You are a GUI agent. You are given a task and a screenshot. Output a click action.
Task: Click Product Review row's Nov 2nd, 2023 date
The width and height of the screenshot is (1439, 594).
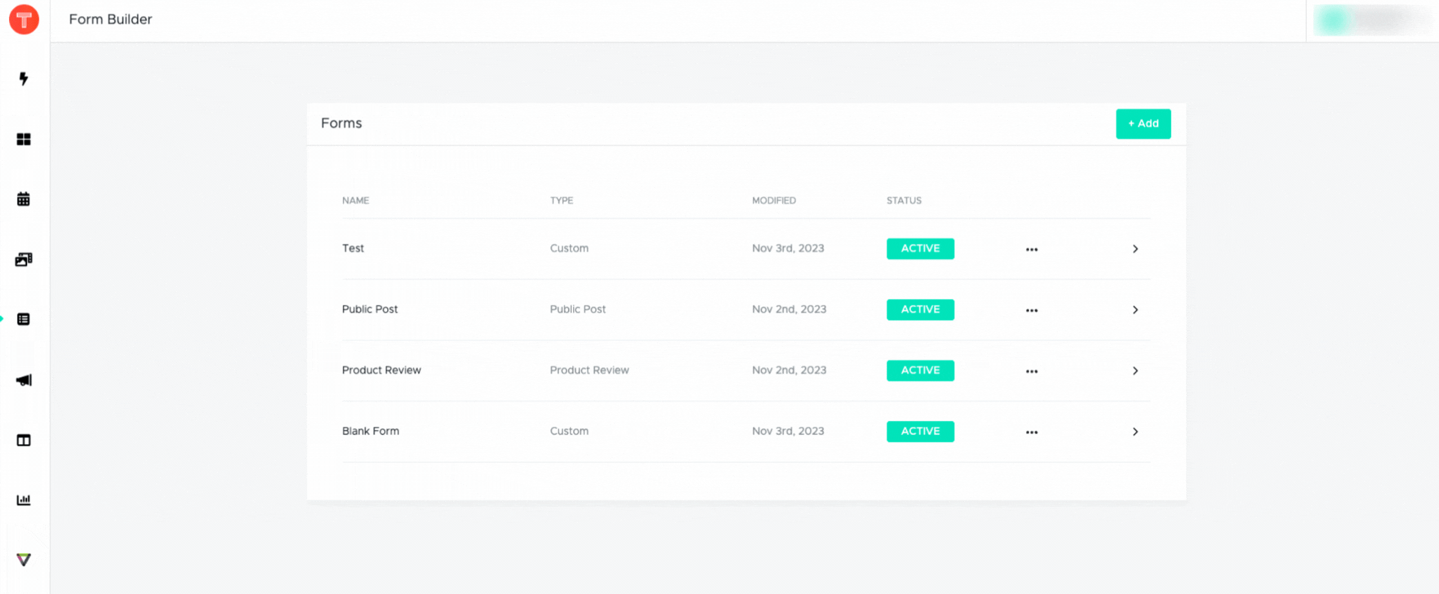[789, 370]
